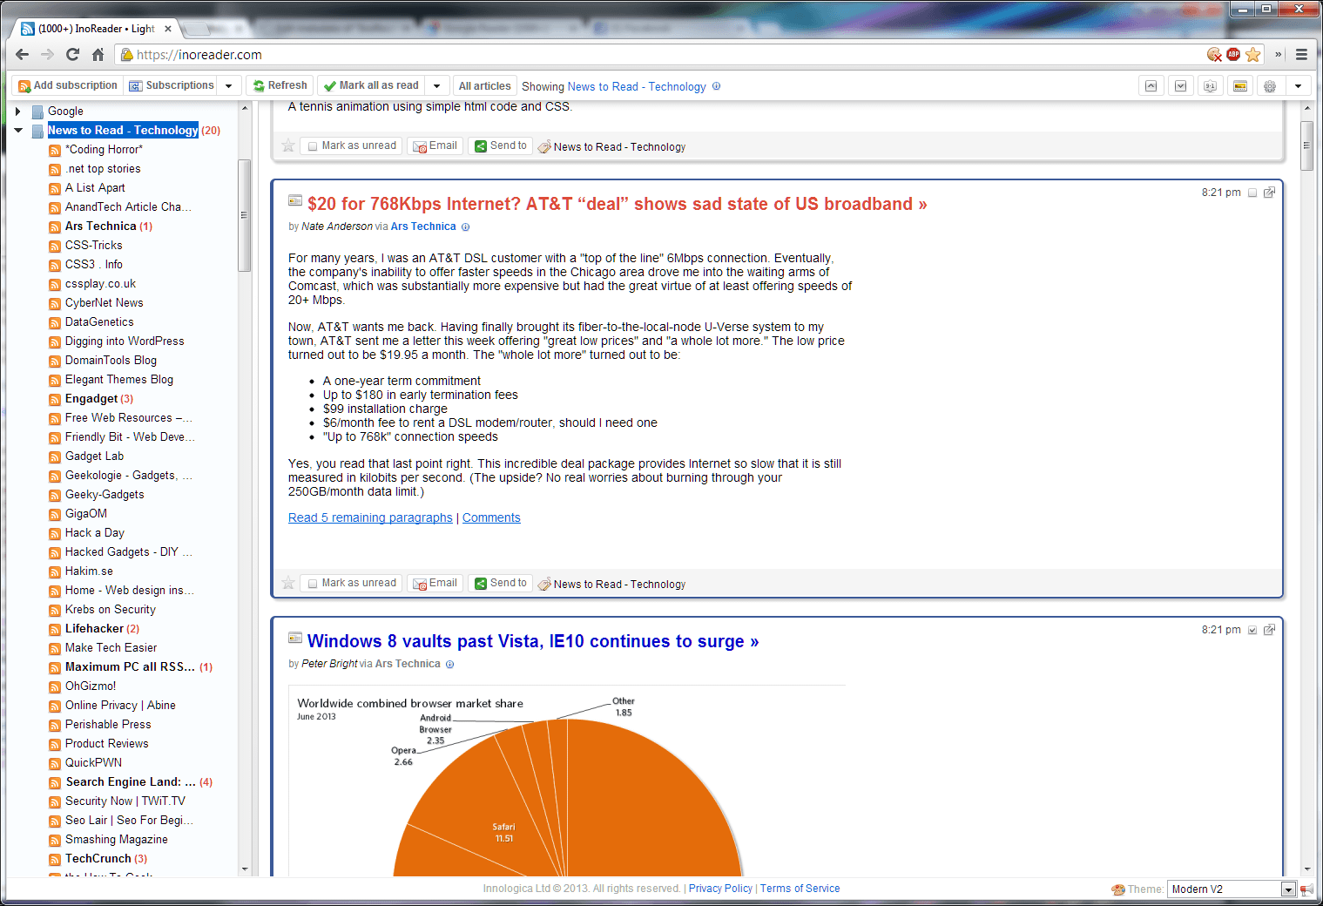Mark all articles as read
The width and height of the screenshot is (1323, 906).
[372, 85]
